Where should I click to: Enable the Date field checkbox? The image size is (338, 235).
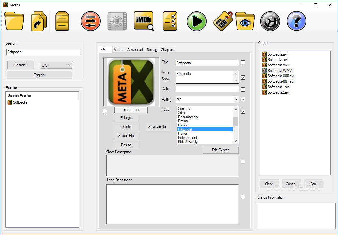click(243, 89)
